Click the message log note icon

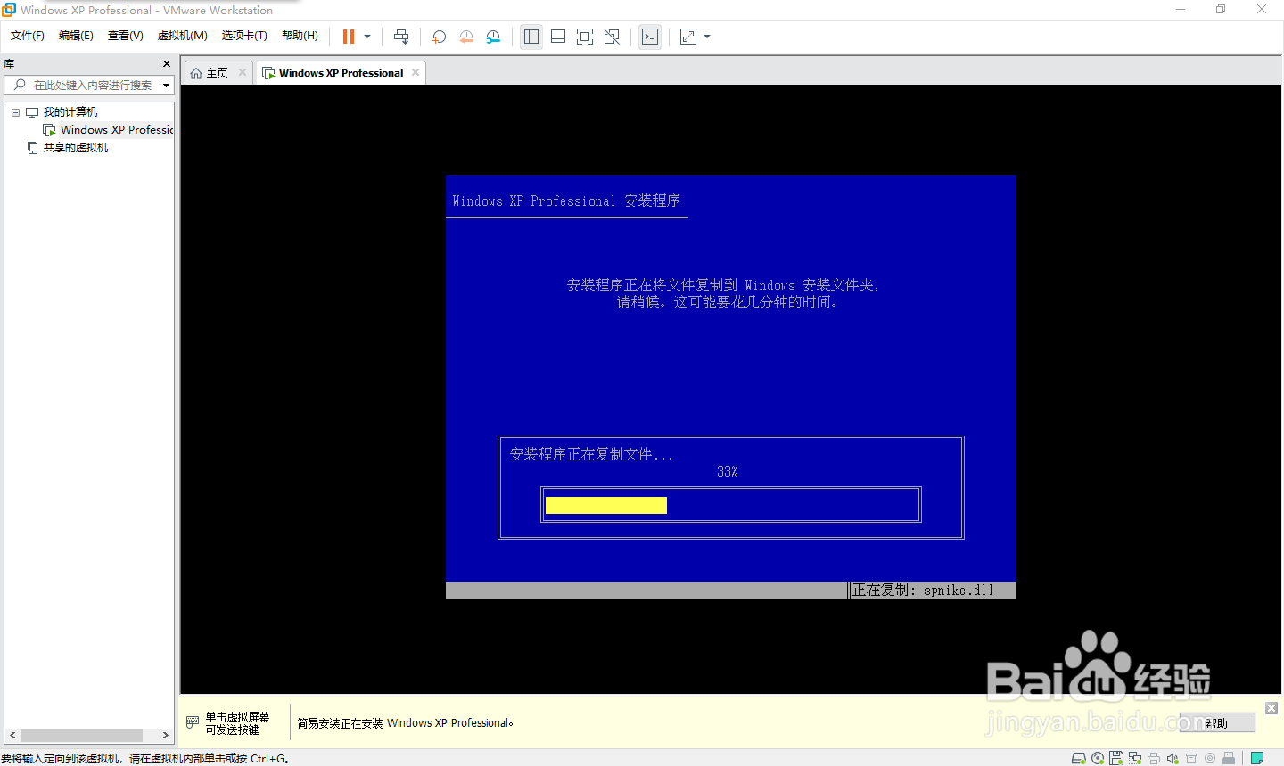(x=1257, y=759)
